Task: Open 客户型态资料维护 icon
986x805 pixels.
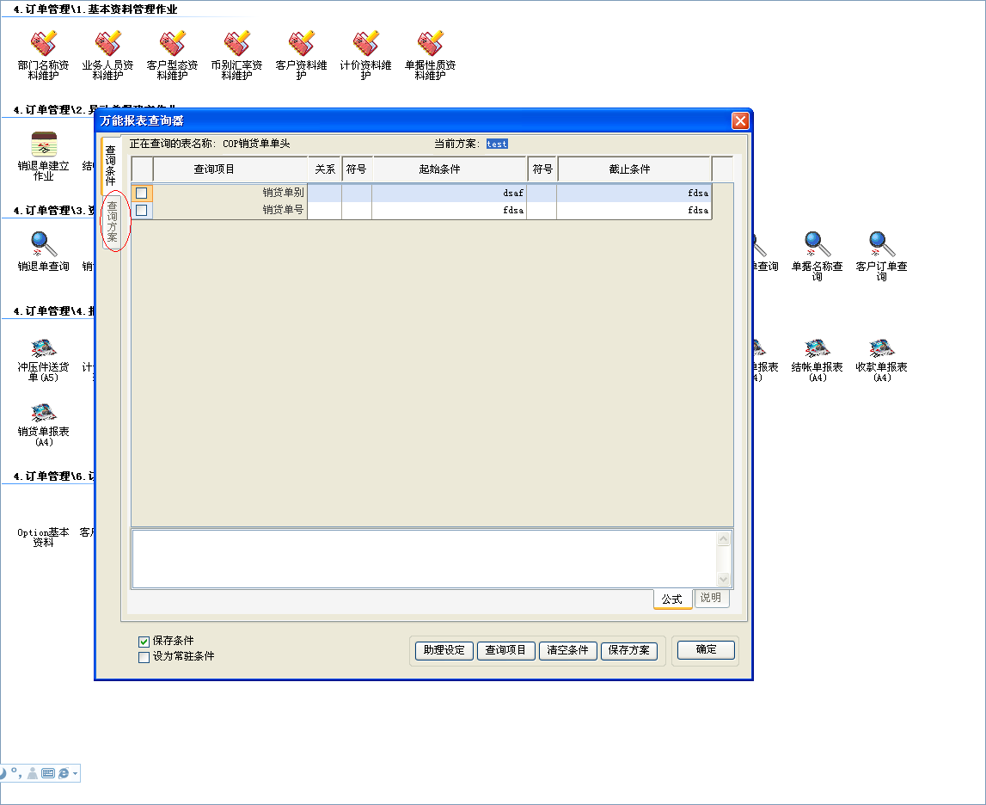Action: pos(172,44)
